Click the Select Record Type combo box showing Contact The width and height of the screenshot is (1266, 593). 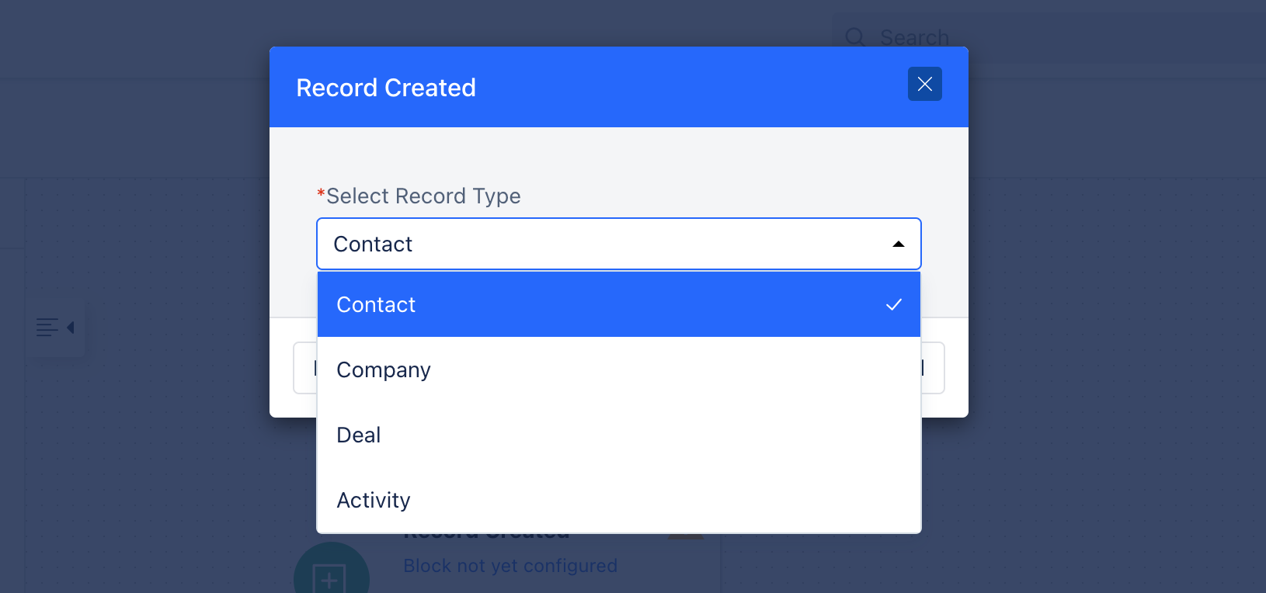(619, 244)
